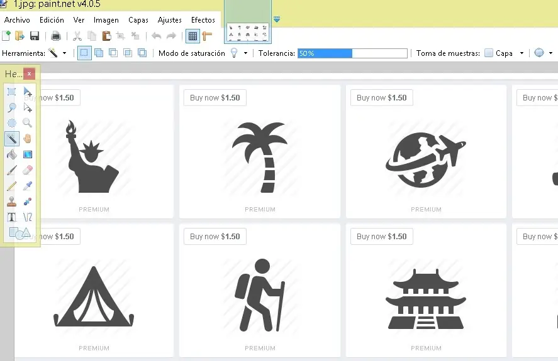Screen dimensions: 558x361
Task: Select the Paint Bucket tool
Action: point(12,154)
